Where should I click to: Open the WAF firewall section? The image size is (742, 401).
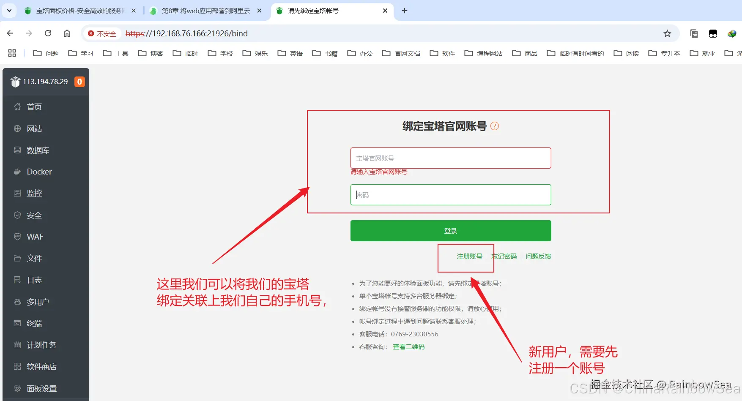point(35,237)
